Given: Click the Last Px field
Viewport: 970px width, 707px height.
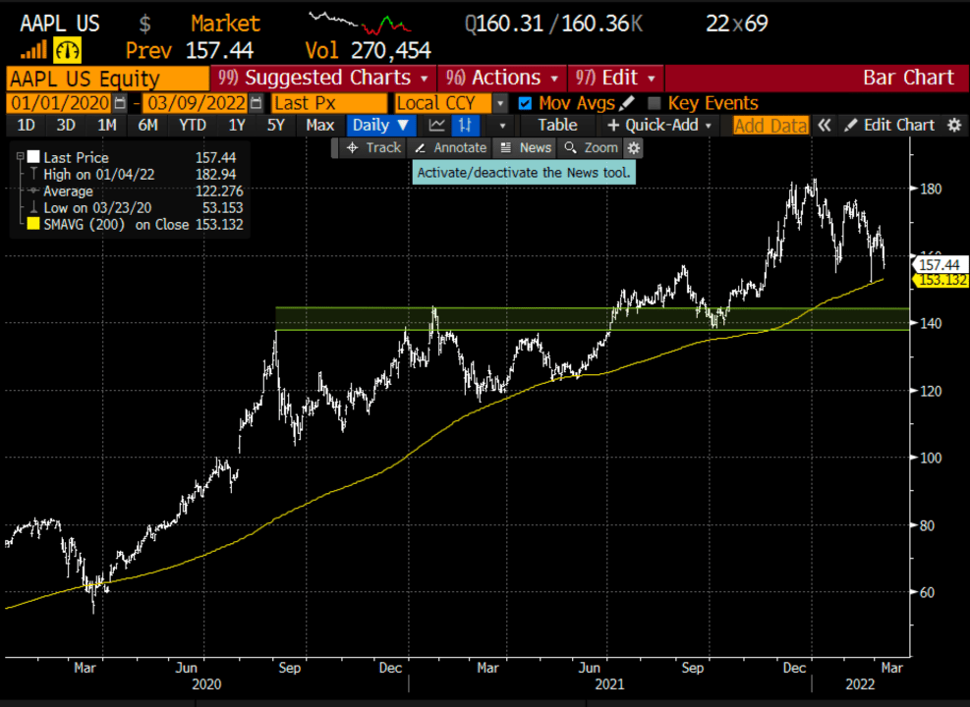Looking at the screenshot, I should coord(330,102).
